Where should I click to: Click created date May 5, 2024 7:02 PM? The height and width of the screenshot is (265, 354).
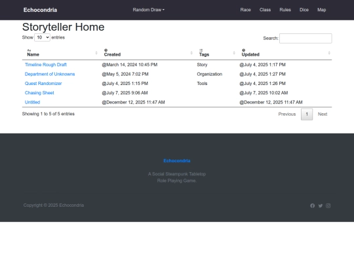pyautogui.click(x=125, y=74)
